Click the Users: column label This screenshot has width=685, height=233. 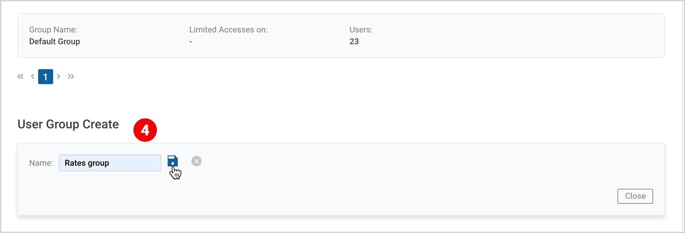(x=361, y=30)
